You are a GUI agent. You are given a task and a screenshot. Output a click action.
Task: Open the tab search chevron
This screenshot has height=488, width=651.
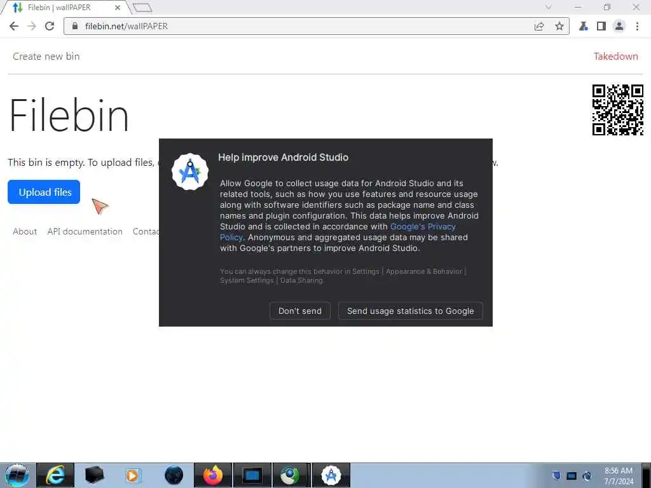coord(548,7)
